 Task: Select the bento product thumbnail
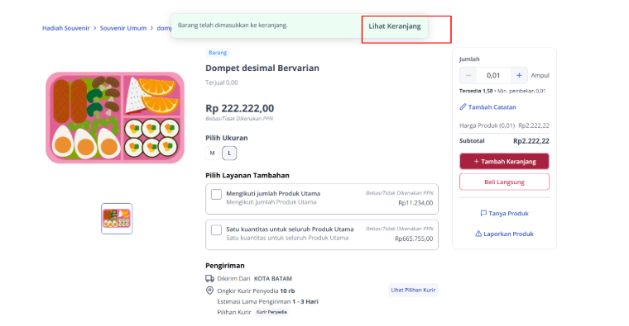pyautogui.click(x=117, y=219)
